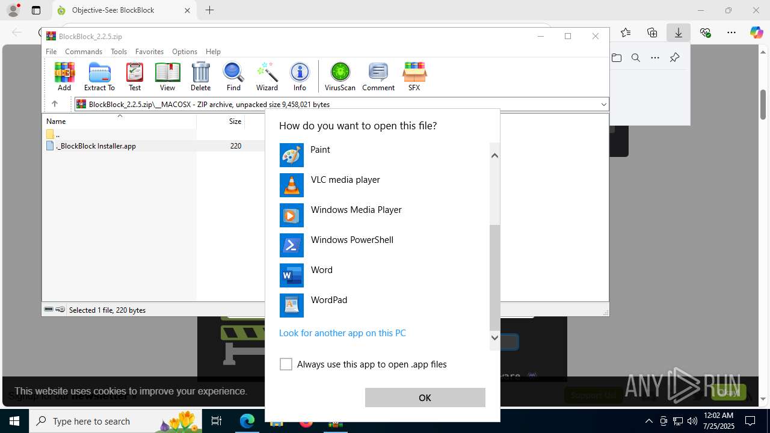The image size is (770, 433).
Task: Open Task View on the taskbar
Action: 217,421
